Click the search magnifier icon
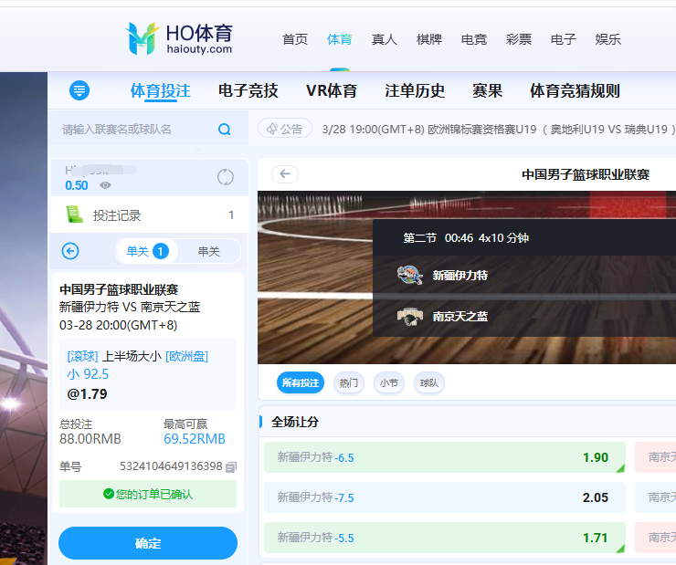The width and height of the screenshot is (676, 565). [224, 130]
